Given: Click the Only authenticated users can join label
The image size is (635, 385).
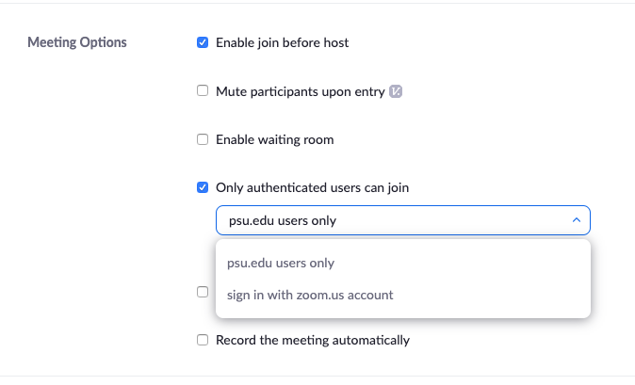Looking at the screenshot, I should click(x=312, y=187).
